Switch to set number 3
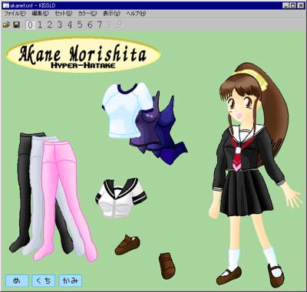The image size is (307, 292). [x=60, y=25]
